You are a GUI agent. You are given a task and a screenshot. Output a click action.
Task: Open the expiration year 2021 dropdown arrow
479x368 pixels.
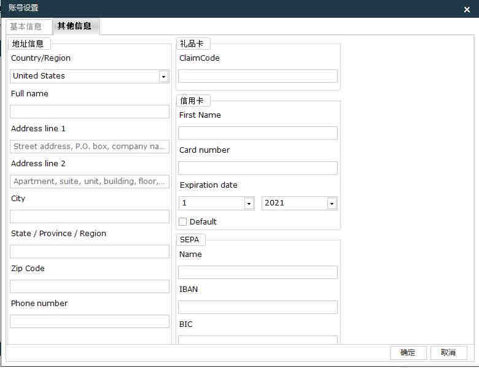coord(332,204)
